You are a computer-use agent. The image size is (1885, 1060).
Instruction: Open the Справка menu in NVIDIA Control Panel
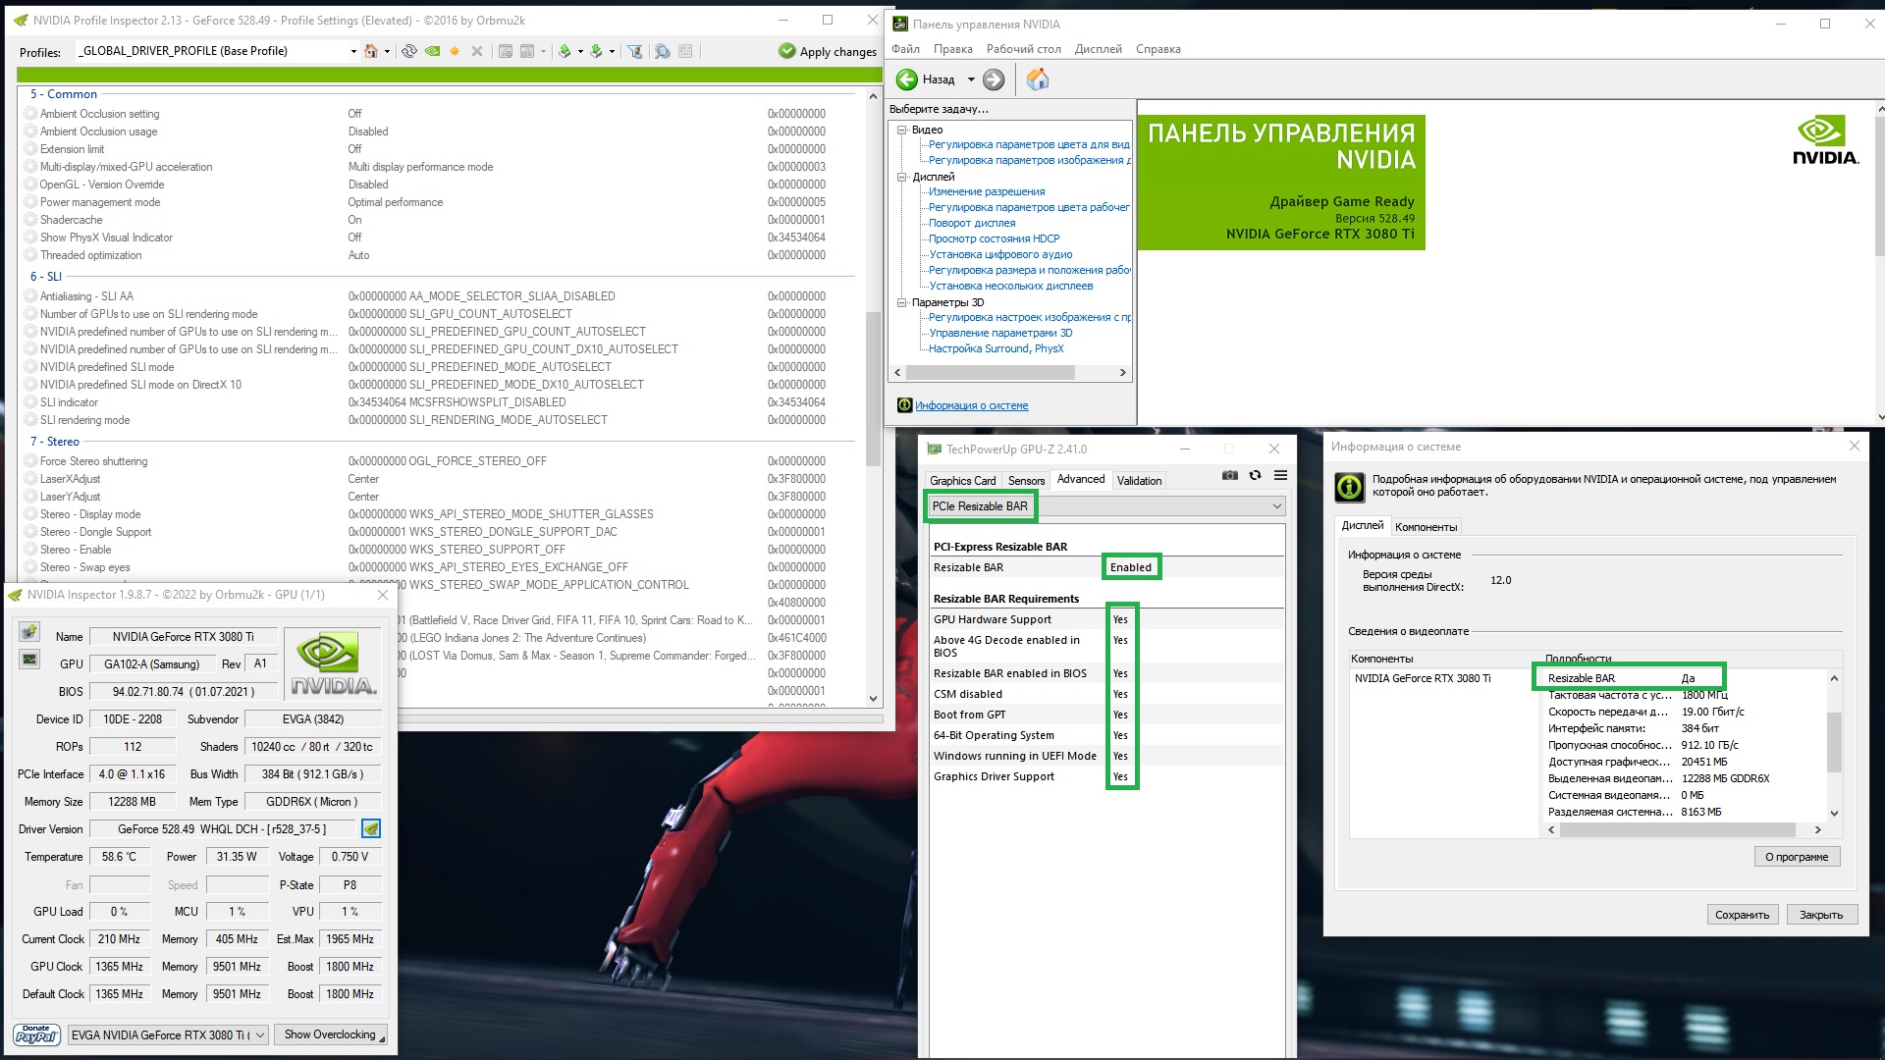(x=1158, y=49)
